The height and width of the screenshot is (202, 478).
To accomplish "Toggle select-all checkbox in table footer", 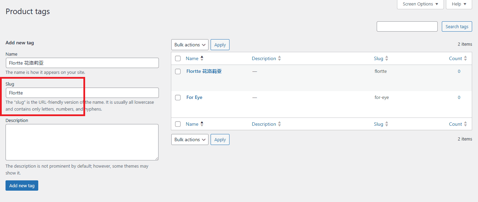I will (178, 124).
